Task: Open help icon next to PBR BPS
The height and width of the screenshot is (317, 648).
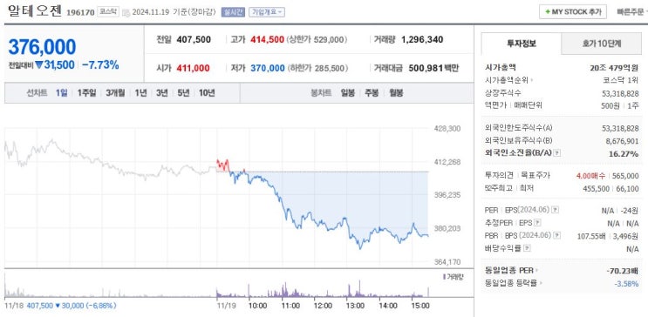Action: tap(557, 236)
